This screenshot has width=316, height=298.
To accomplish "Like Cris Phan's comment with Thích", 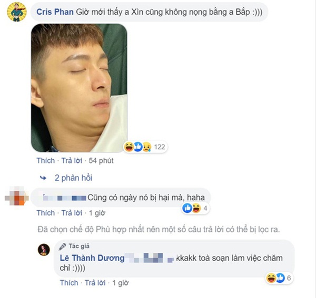I will click(x=45, y=161).
